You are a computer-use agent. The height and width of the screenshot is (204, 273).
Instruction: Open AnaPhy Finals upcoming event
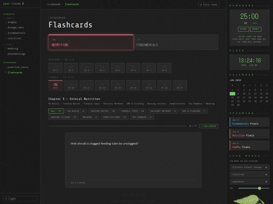(x=249, y=146)
